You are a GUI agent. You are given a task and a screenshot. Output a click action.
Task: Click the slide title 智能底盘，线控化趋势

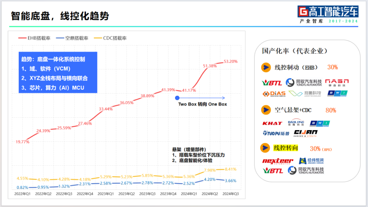pos(60,16)
